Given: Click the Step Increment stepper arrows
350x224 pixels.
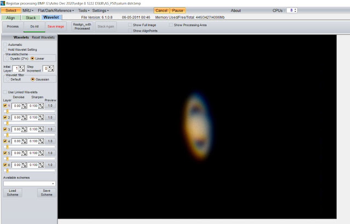Looking at the screenshot, I should pos(51,68).
